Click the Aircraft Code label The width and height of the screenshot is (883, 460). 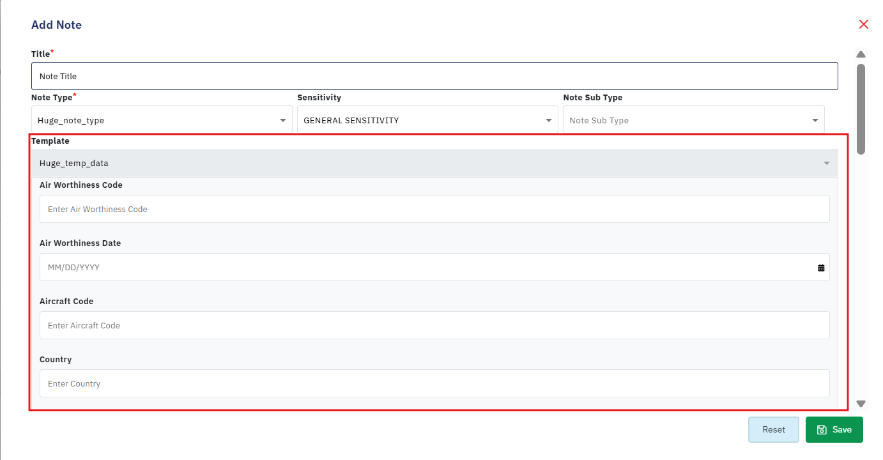66,301
